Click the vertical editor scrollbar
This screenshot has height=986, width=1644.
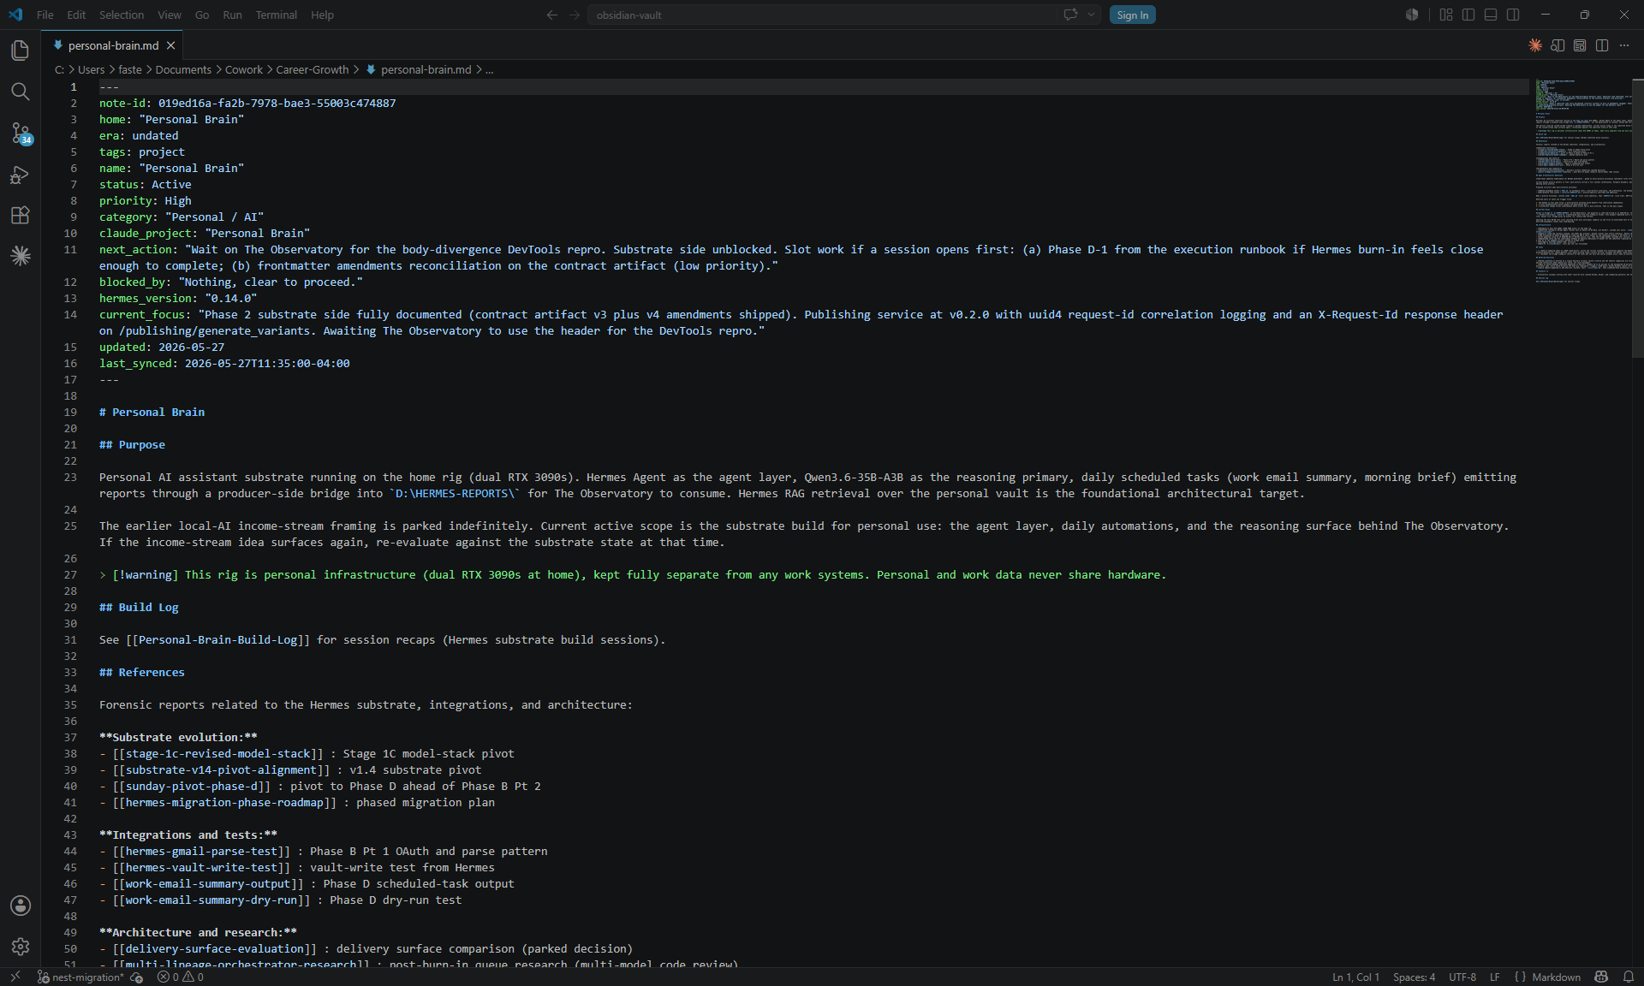point(1638,218)
